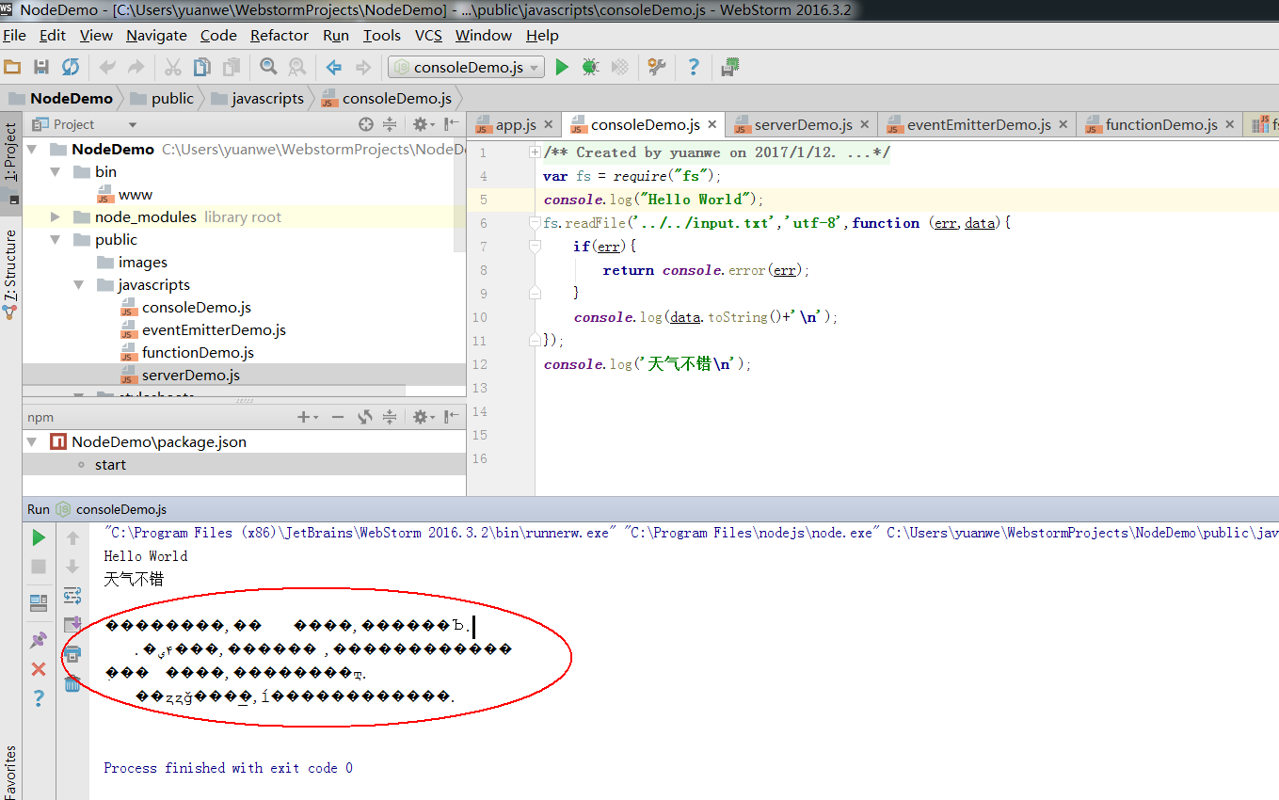Collapse the bin folder
Screen dimensions: 1279x800
(x=56, y=172)
